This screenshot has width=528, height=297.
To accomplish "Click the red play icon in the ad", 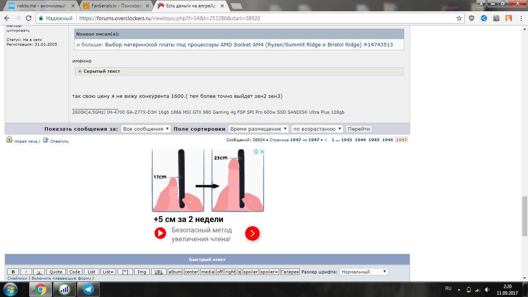I will 160,233.
